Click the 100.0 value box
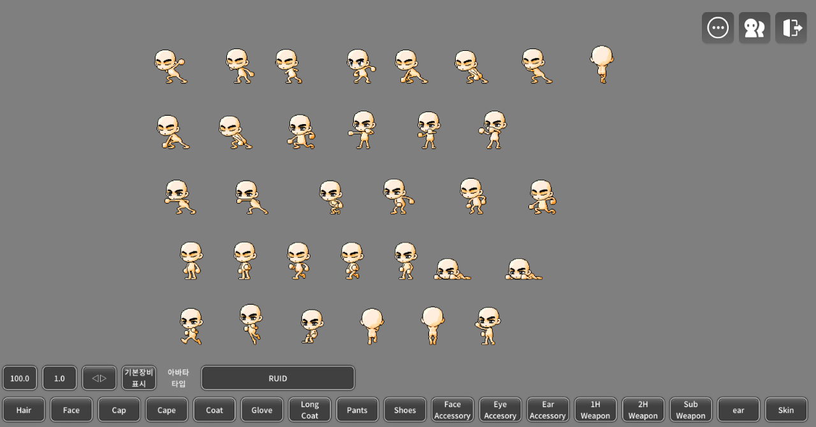The height and width of the screenshot is (427, 816). (20, 378)
